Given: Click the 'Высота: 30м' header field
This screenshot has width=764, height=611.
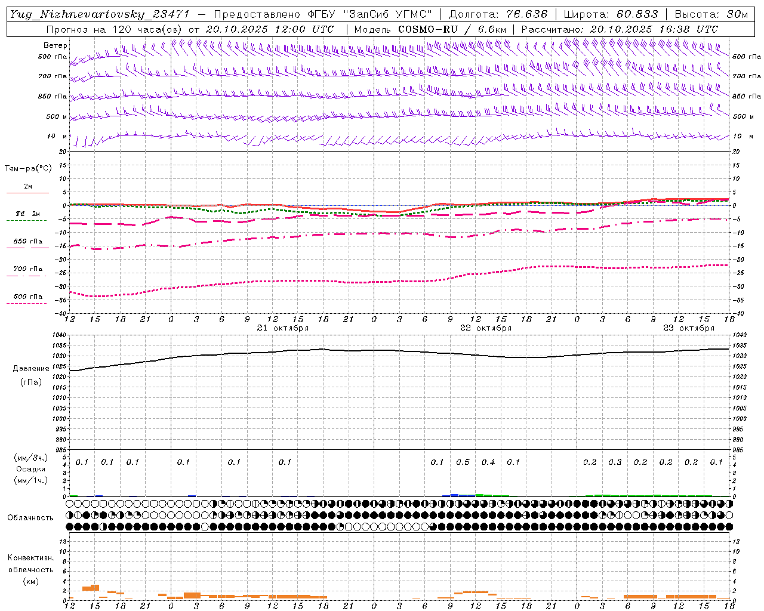Looking at the screenshot, I should (x=711, y=14).
